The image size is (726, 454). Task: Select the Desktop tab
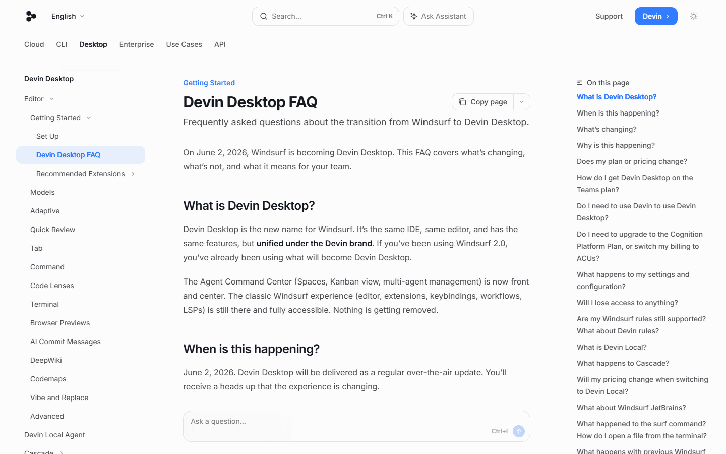point(93,44)
